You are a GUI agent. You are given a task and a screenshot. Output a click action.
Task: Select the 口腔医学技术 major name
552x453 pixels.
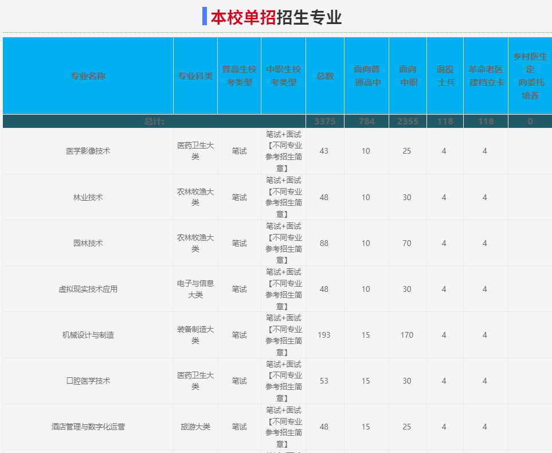coord(88,381)
